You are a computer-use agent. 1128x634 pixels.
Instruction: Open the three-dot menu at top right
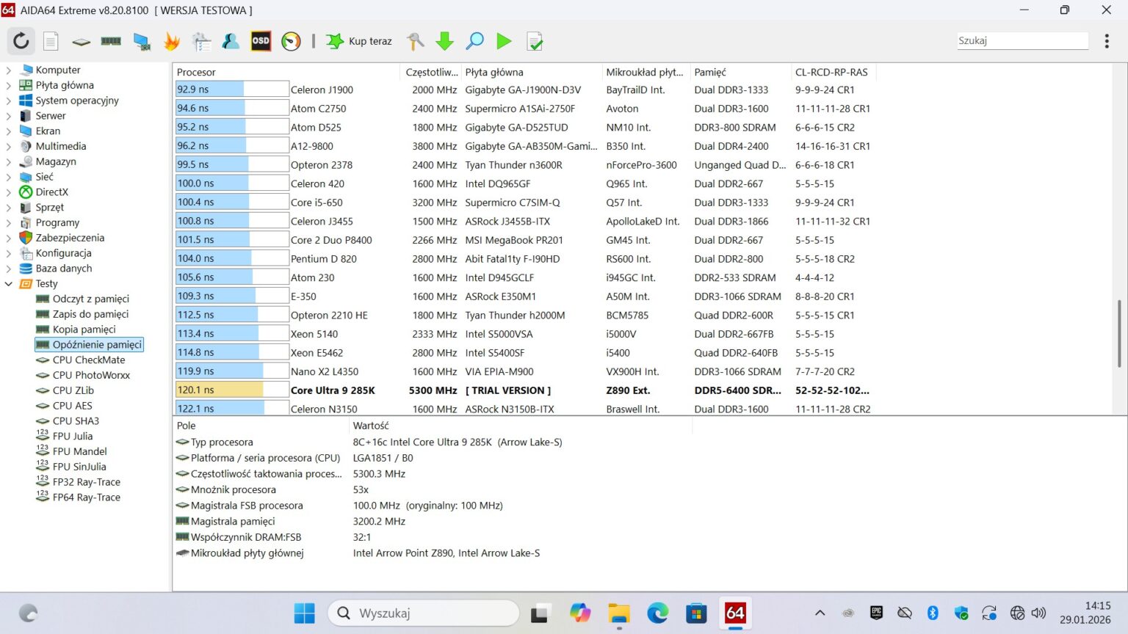click(x=1106, y=41)
